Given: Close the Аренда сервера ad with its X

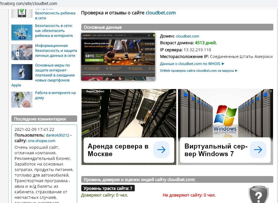Looking at the screenshot, I should tap(174, 91).
